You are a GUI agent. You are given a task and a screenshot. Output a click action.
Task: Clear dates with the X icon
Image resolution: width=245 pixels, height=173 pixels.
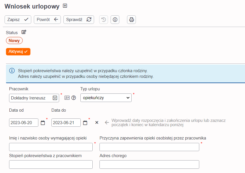97,122
